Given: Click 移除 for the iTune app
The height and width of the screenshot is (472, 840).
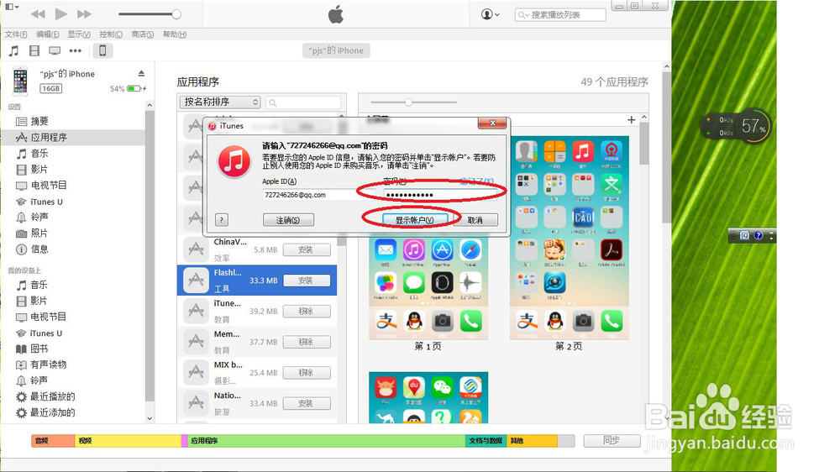Looking at the screenshot, I should (307, 312).
